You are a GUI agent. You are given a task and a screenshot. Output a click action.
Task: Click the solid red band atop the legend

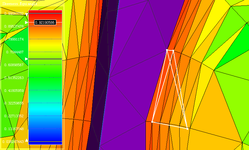(x=45, y=12)
